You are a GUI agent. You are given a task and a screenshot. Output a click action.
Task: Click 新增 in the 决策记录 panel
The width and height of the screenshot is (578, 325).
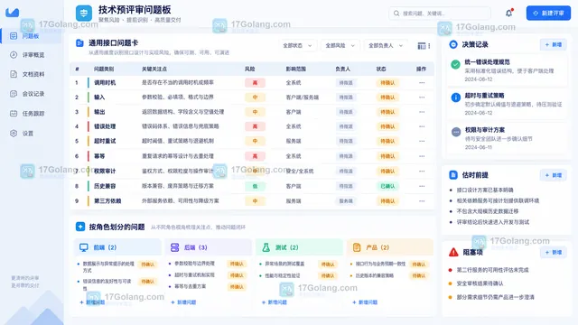[x=554, y=44]
